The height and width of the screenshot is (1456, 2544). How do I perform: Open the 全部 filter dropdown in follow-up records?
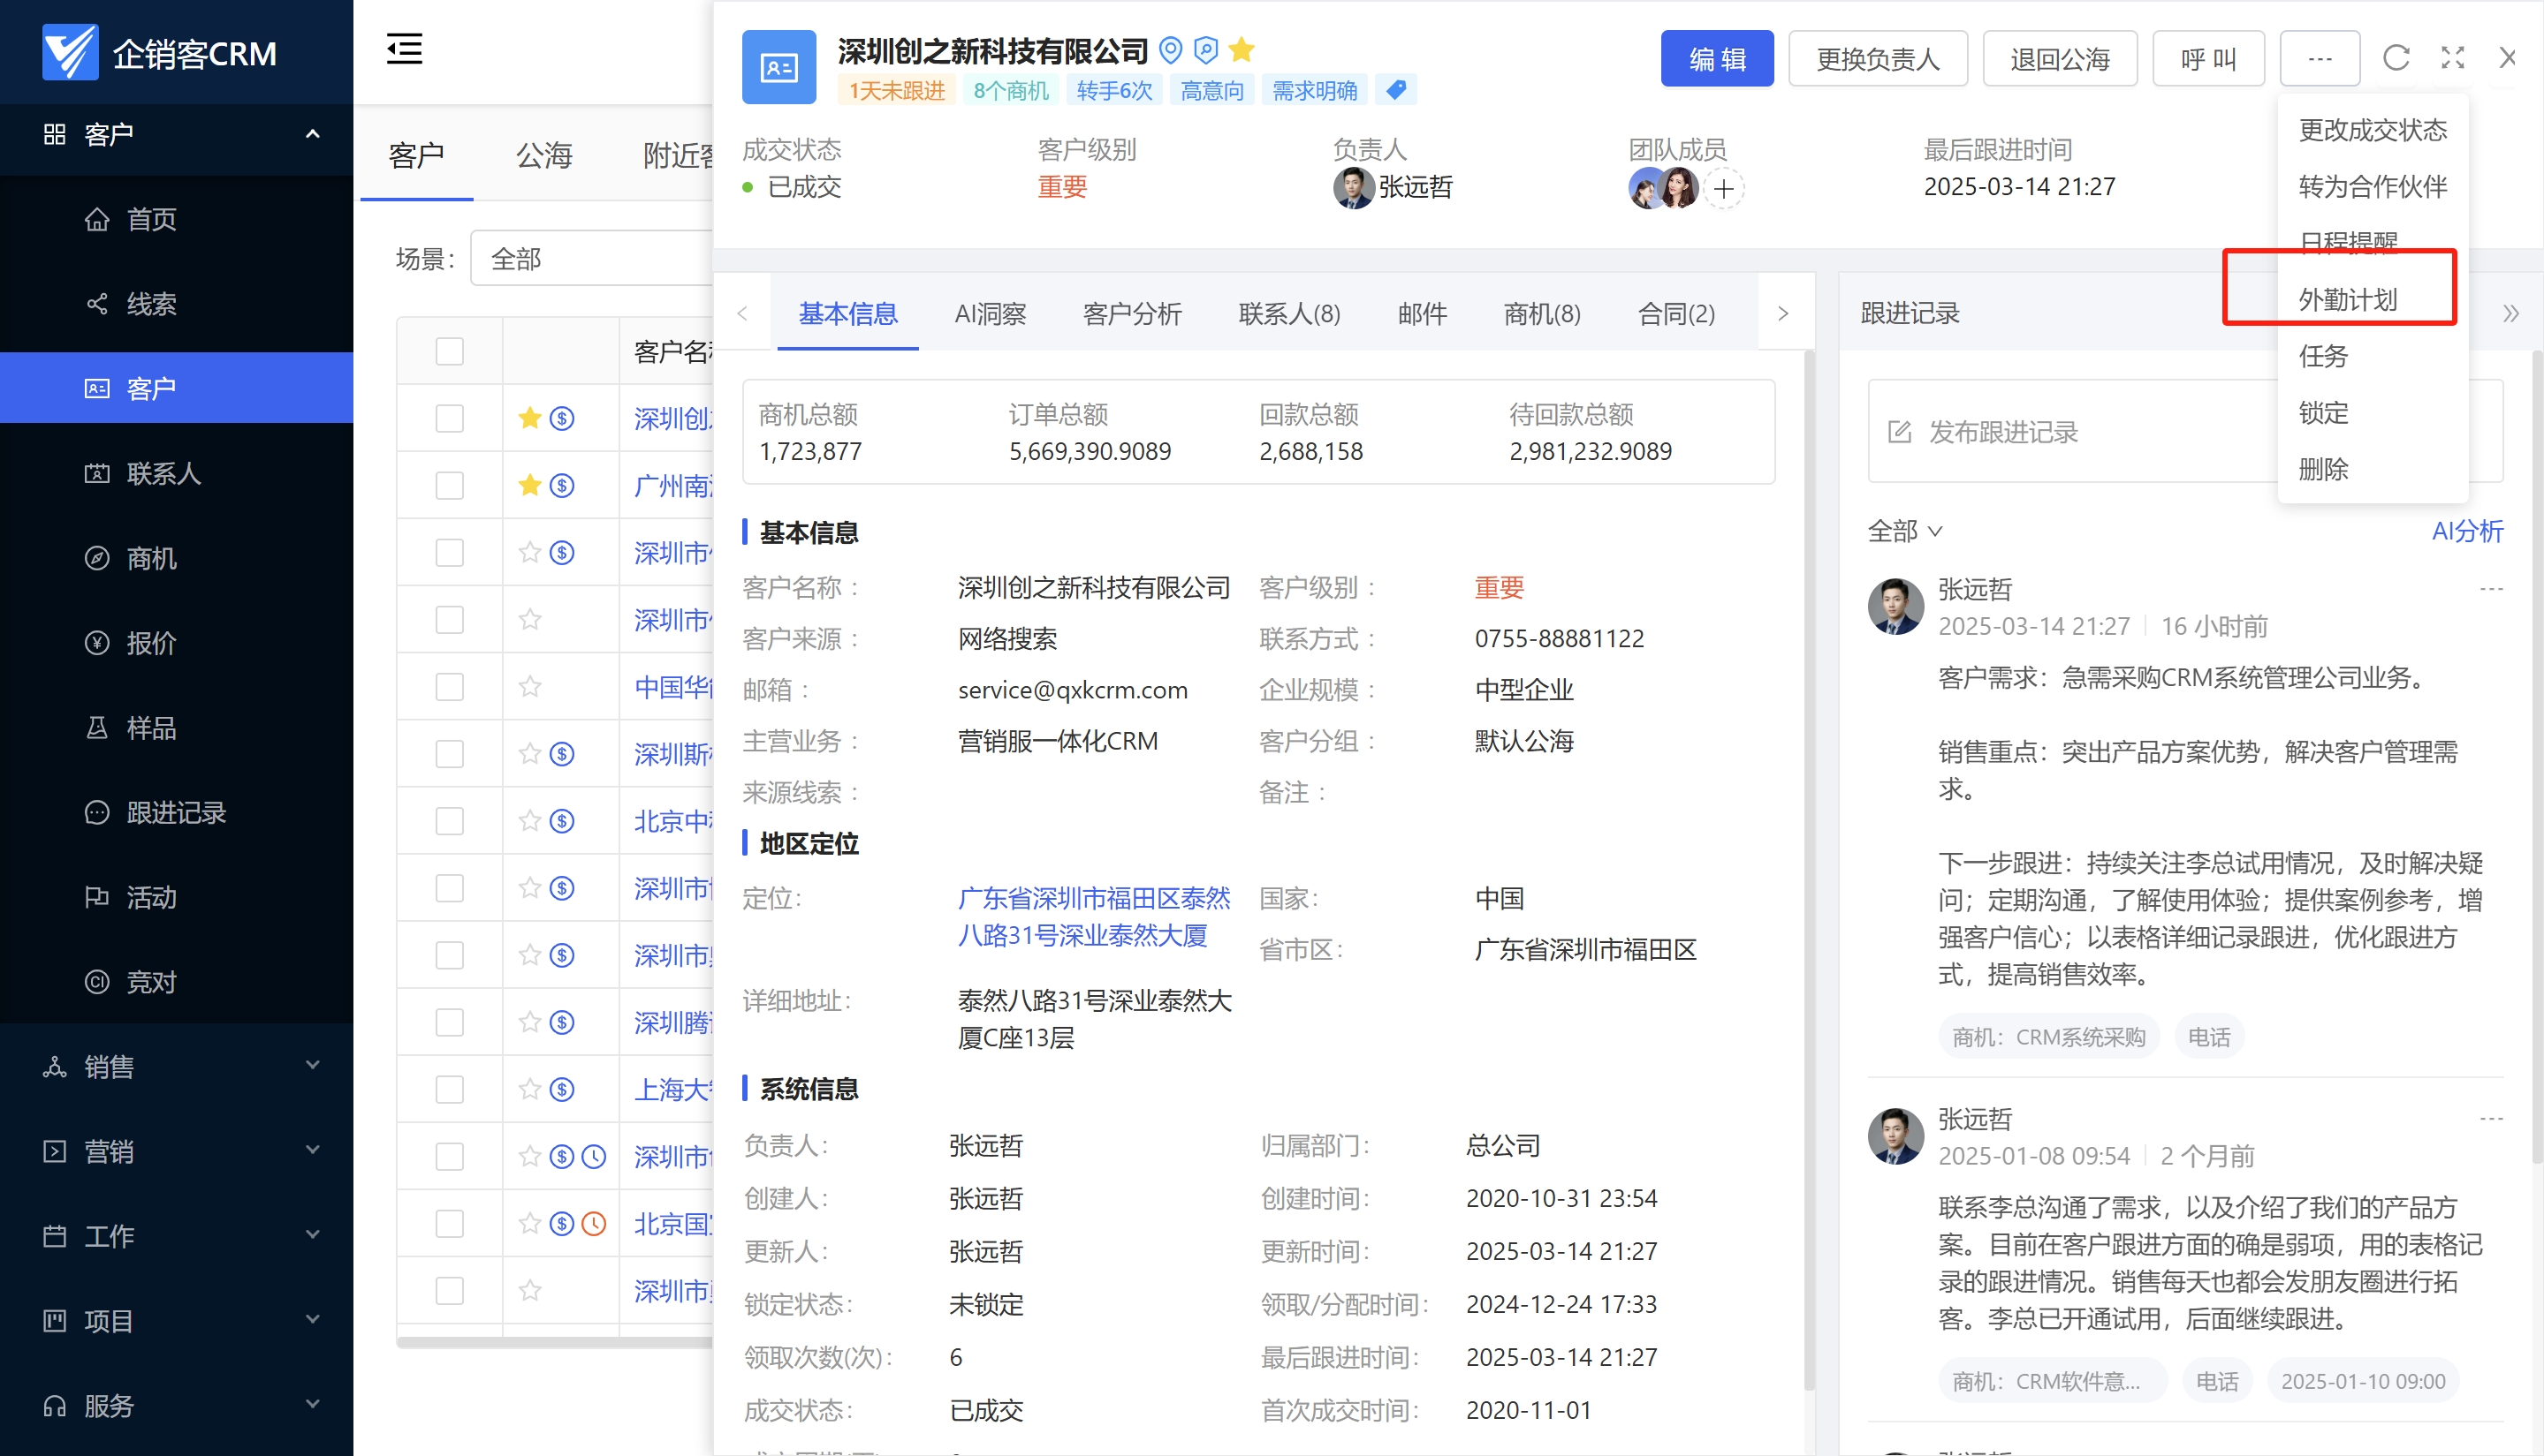pyautogui.click(x=1904, y=531)
